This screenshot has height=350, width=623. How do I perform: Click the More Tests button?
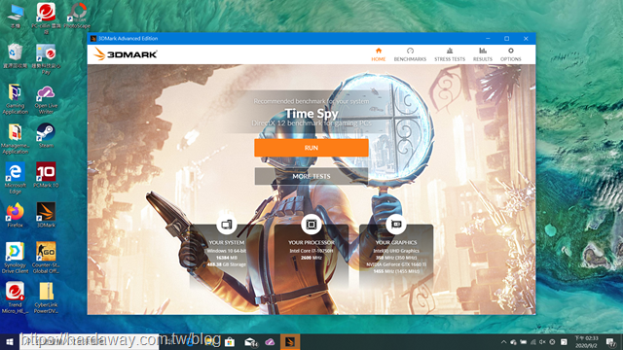pos(311,176)
